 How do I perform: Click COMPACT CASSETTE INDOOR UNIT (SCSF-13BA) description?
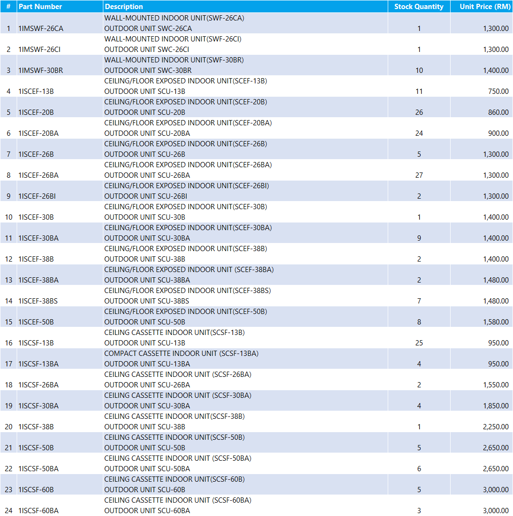181,354
